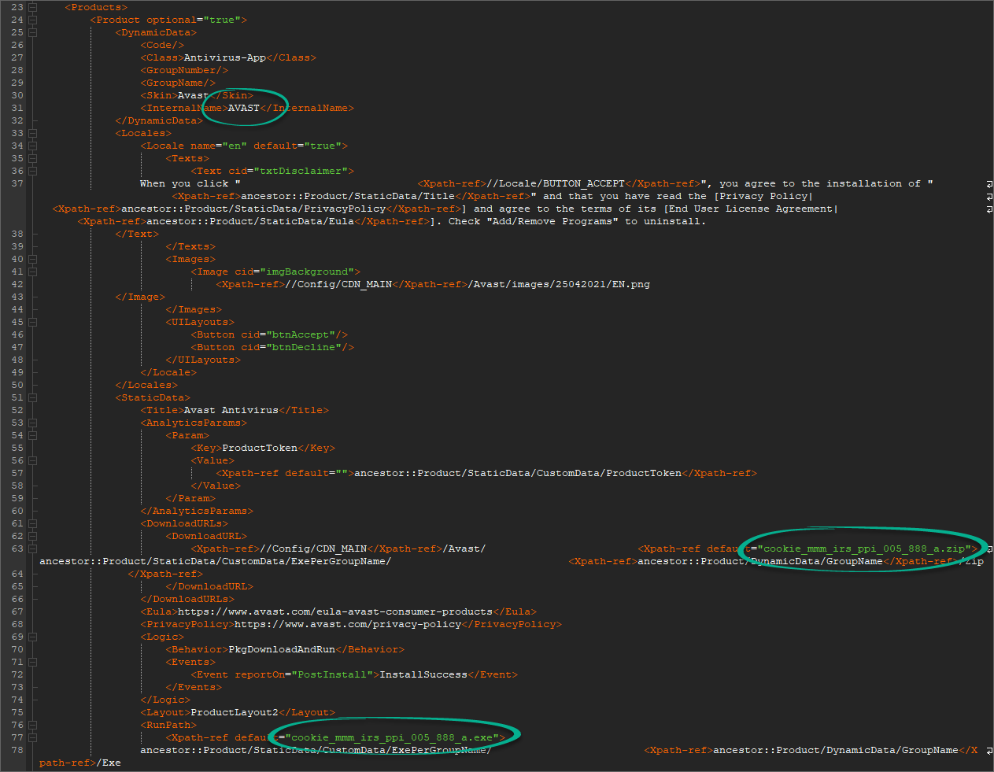This screenshot has height=772, width=994.
Task: Collapse the RunPath fold on line 76
Action: click(33, 725)
